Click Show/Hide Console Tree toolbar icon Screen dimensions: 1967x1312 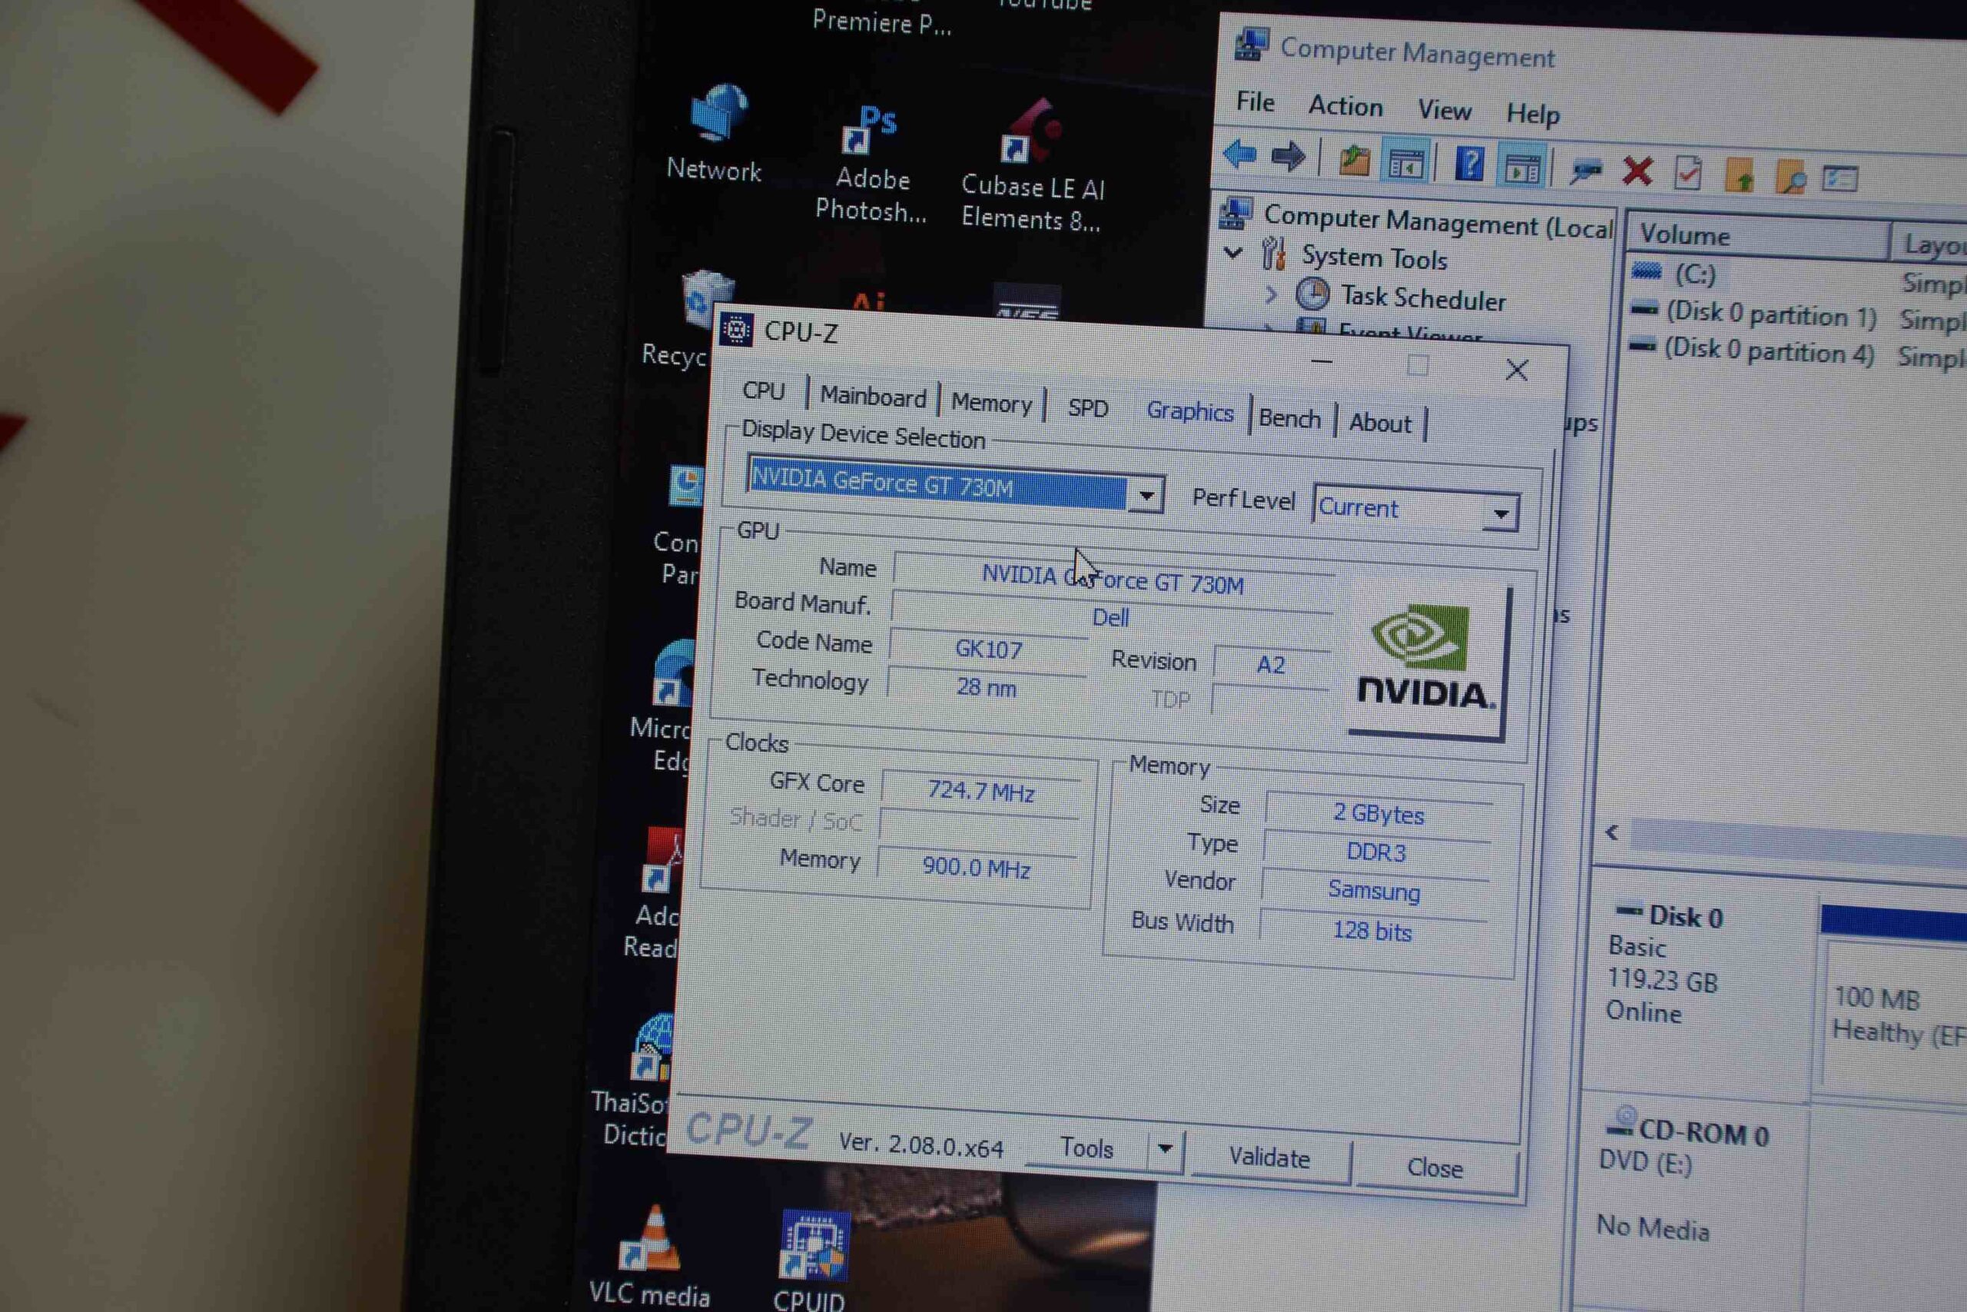(x=1406, y=162)
